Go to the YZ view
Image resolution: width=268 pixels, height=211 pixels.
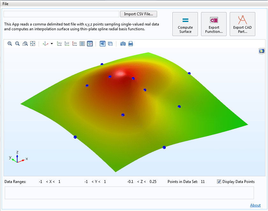[67, 43]
